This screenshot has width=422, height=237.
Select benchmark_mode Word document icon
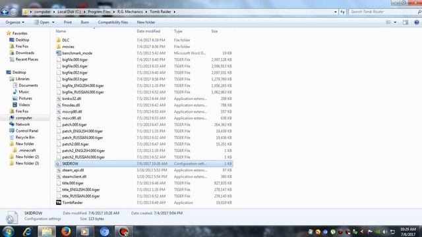[59, 53]
